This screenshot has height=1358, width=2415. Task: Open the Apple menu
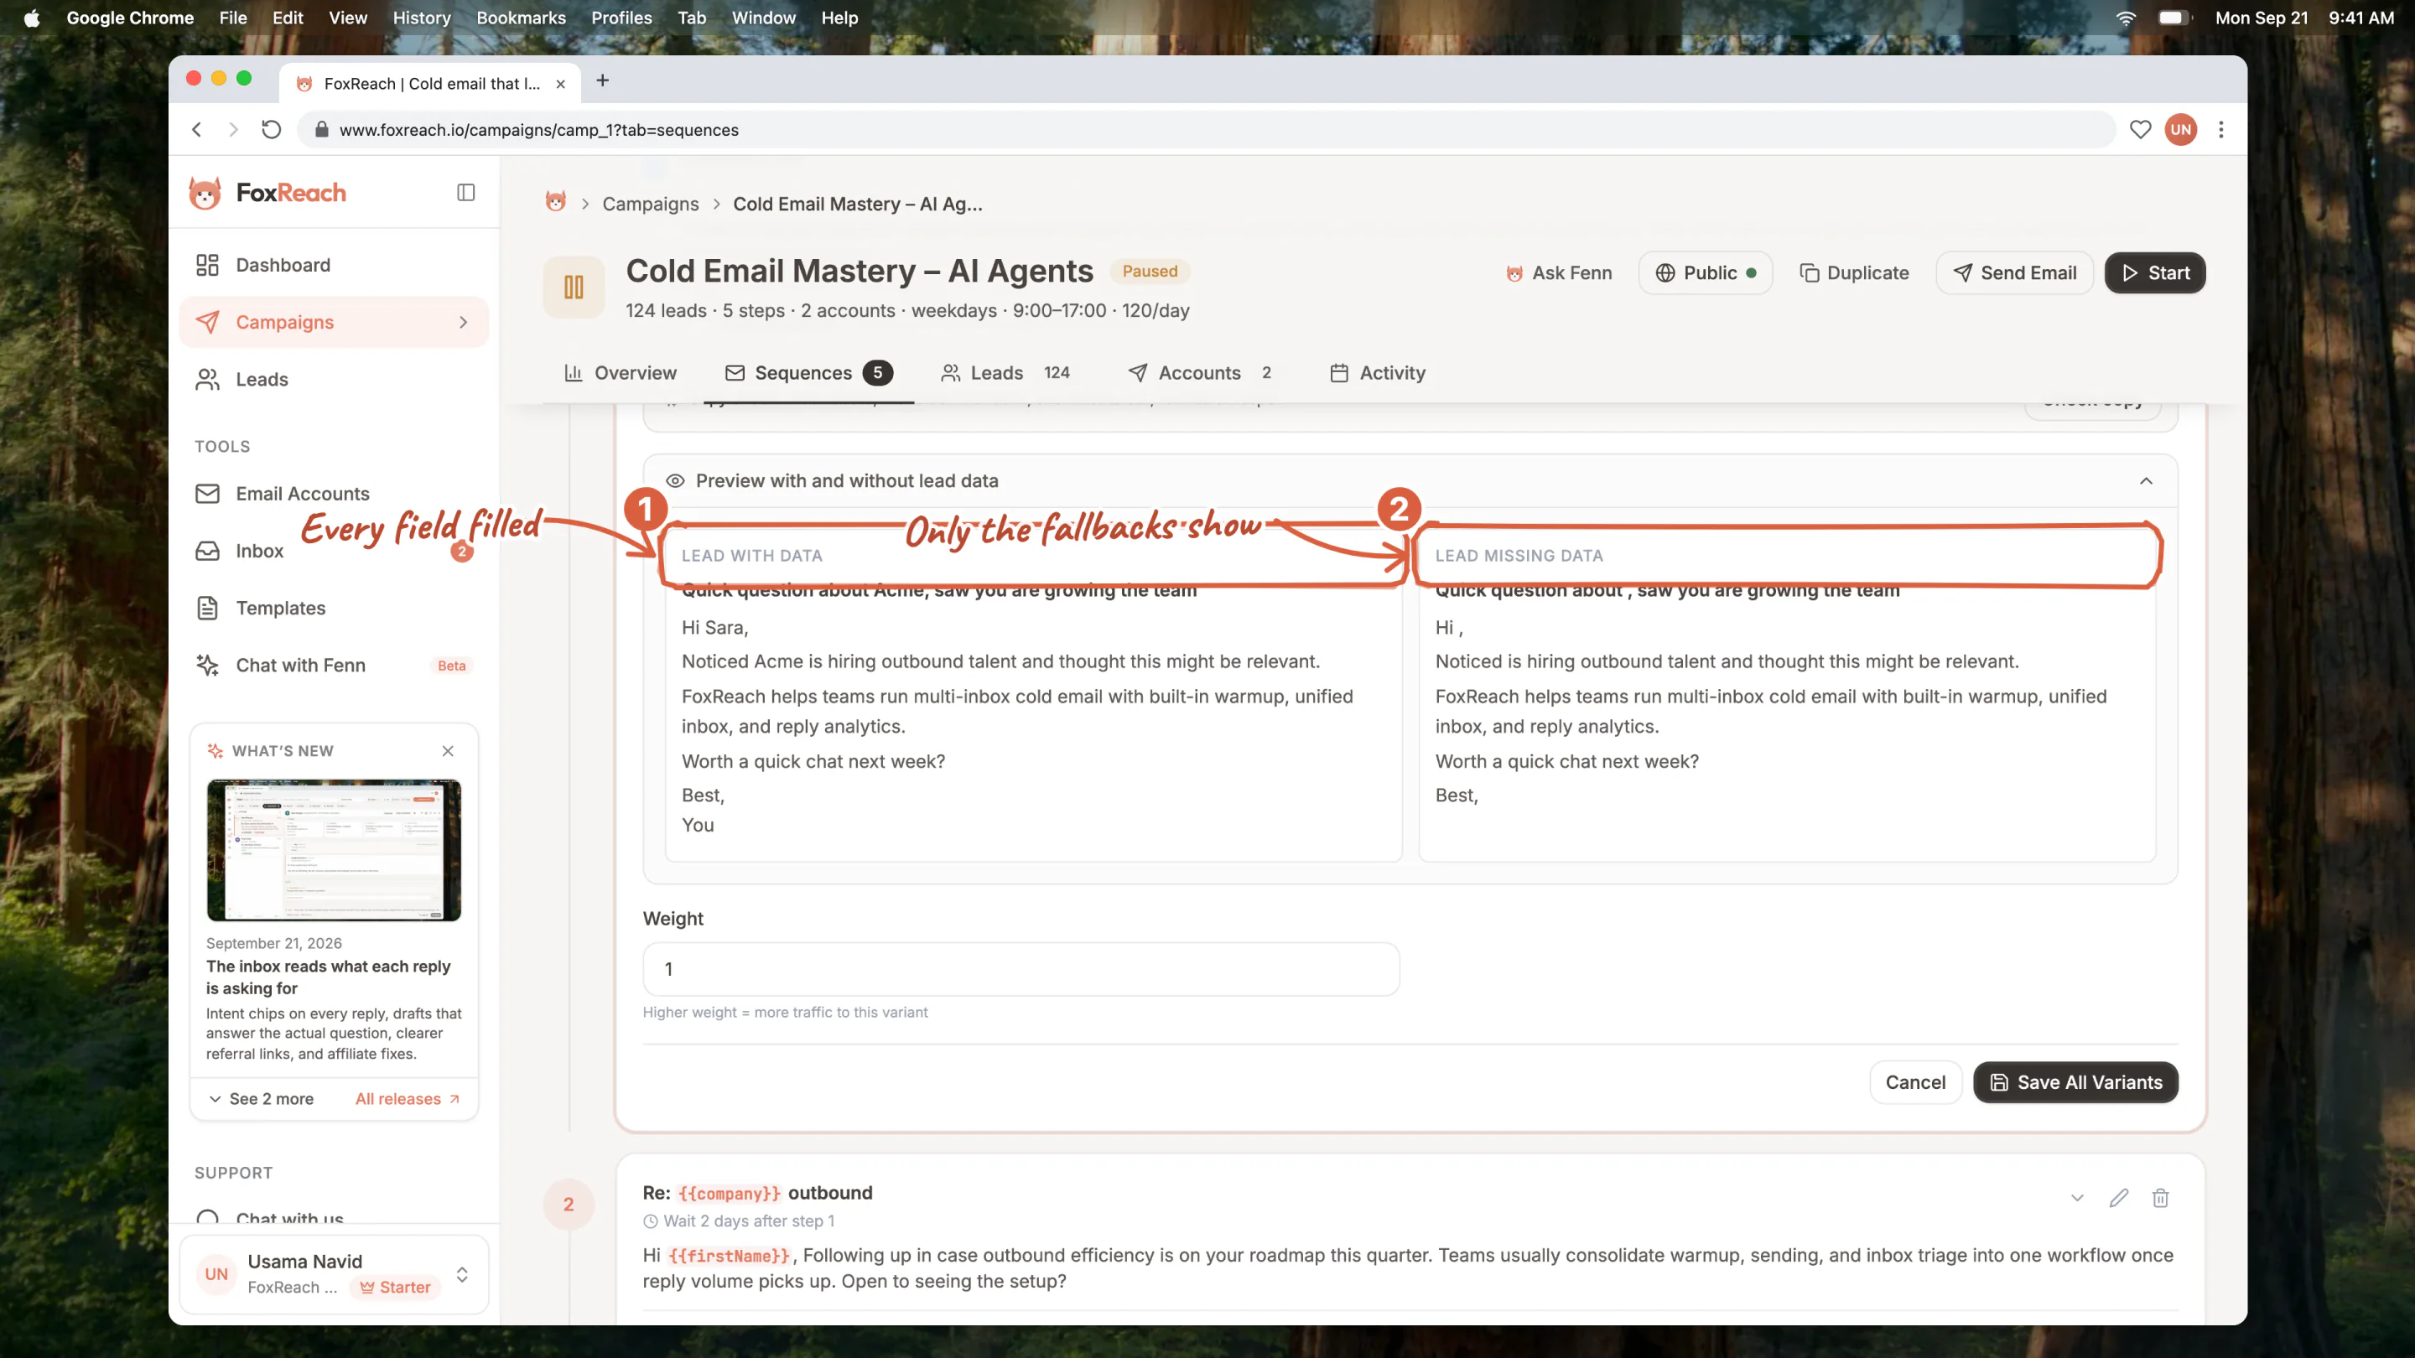click(32, 18)
